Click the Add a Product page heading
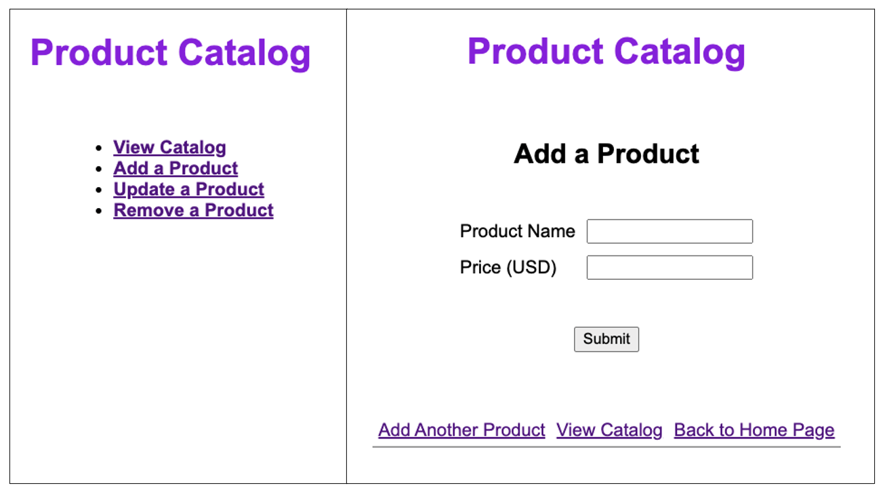Screen dimensions: 885x496 tap(606, 154)
